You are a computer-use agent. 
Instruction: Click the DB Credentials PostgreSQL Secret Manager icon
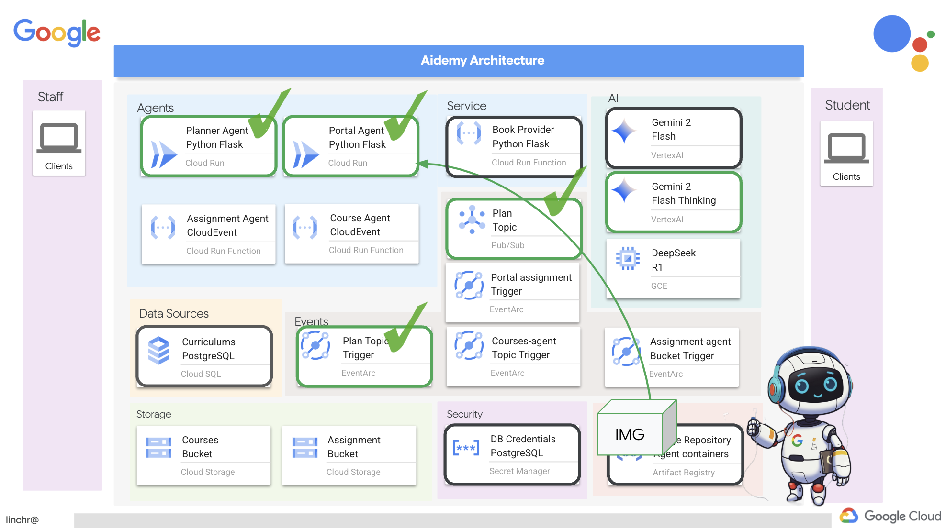pos(465,447)
